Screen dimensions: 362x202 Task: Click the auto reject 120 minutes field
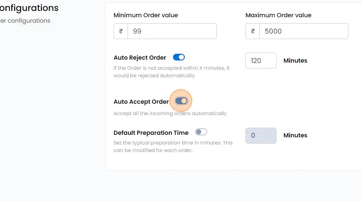(x=261, y=60)
